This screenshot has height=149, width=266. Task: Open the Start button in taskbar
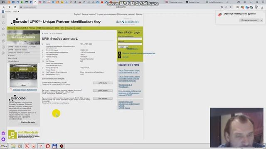tap(4, 146)
